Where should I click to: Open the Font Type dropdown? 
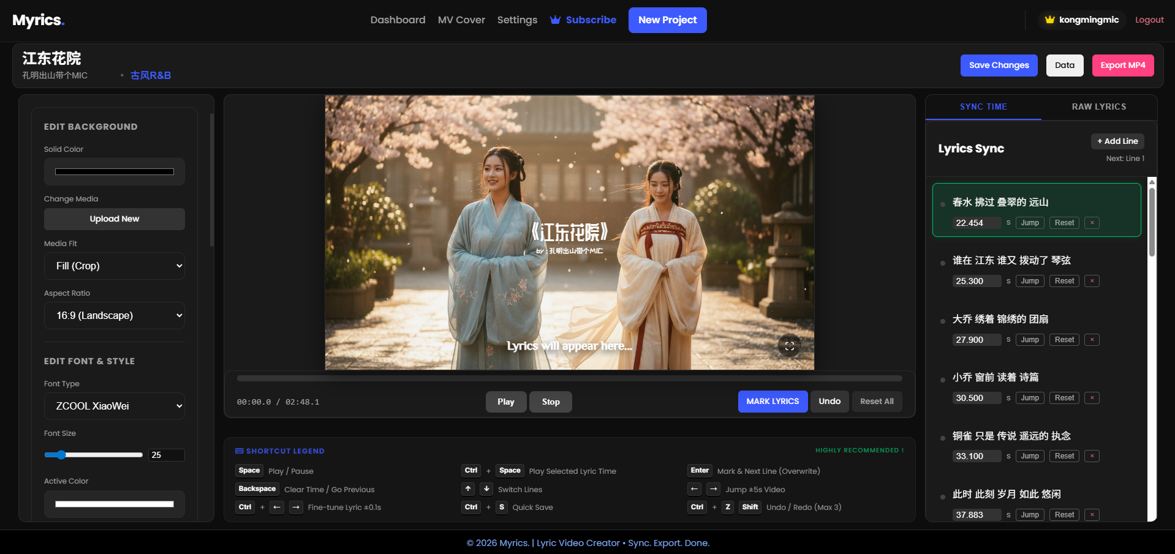pyautogui.click(x=115, y=406)
